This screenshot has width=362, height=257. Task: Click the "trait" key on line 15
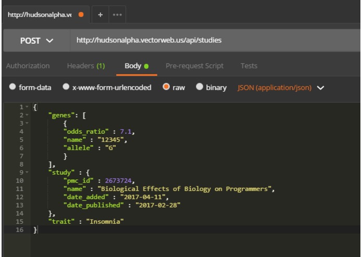click(61, 222)
